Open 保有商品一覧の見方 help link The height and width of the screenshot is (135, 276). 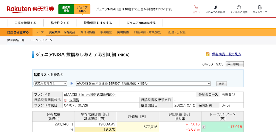(x=226, y=54)
